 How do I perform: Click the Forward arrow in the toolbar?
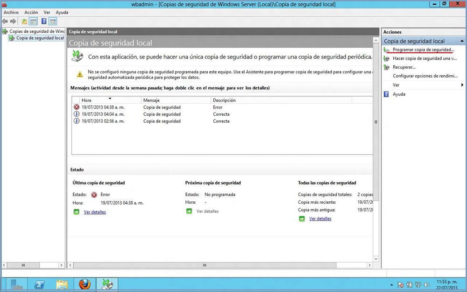click(13, 21)
